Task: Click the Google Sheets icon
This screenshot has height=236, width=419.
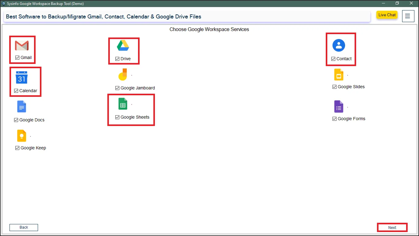Action: pos(123,104)
